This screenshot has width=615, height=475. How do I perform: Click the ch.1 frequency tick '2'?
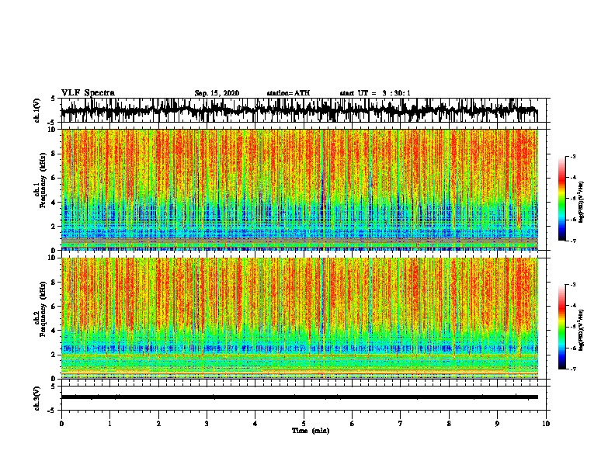pos(54,226)
